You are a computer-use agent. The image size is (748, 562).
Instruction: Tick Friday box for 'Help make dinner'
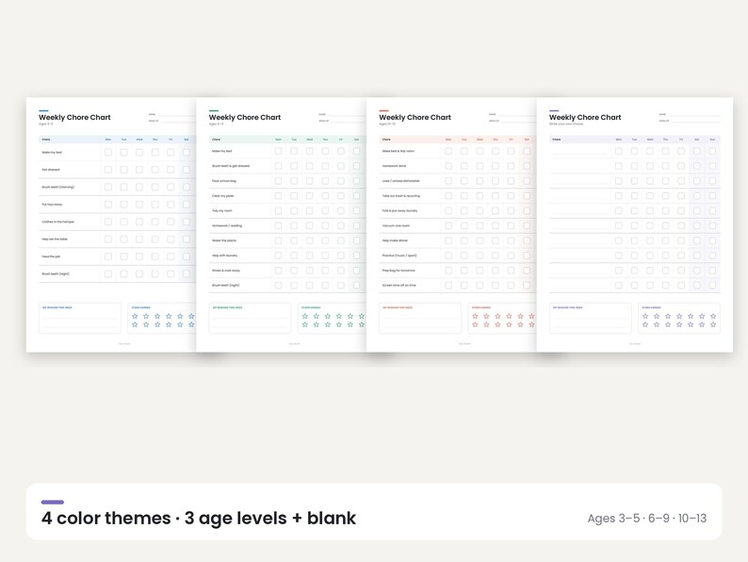[x=511, y=240]
